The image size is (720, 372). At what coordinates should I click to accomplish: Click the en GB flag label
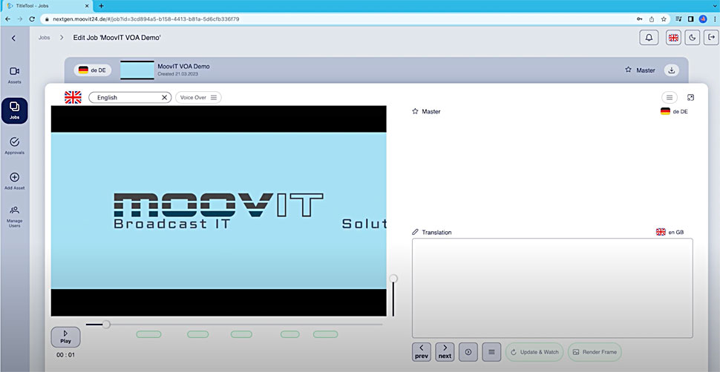click(x=670, y=232)
